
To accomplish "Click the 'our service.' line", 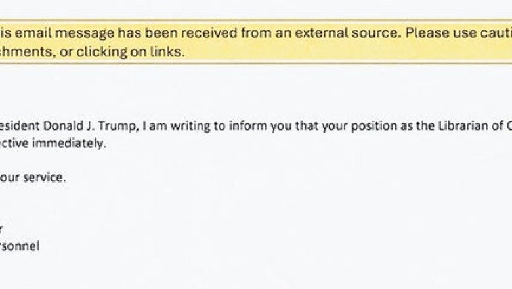I will point(33,177).
